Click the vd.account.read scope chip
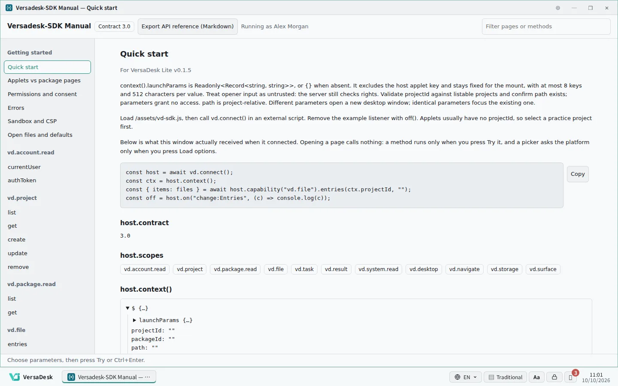This screenshot has width=618, height=386. (x=145, y=269)
